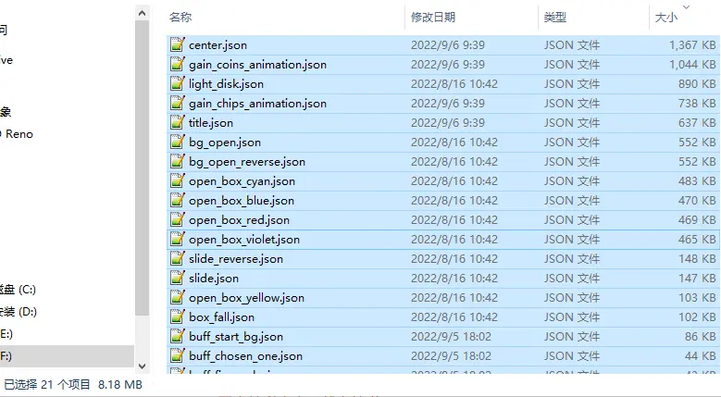The height and width of the screenshot is (397, 721).
Task: Click the open_box_cyan.json file icon
Action: 177,181
